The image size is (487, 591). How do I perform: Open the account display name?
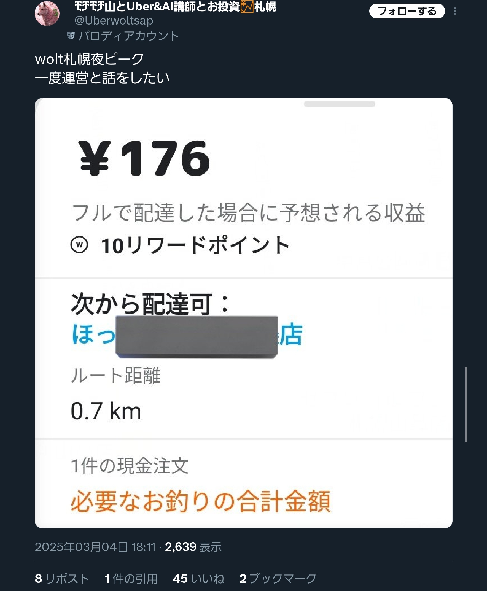[175, 6]
